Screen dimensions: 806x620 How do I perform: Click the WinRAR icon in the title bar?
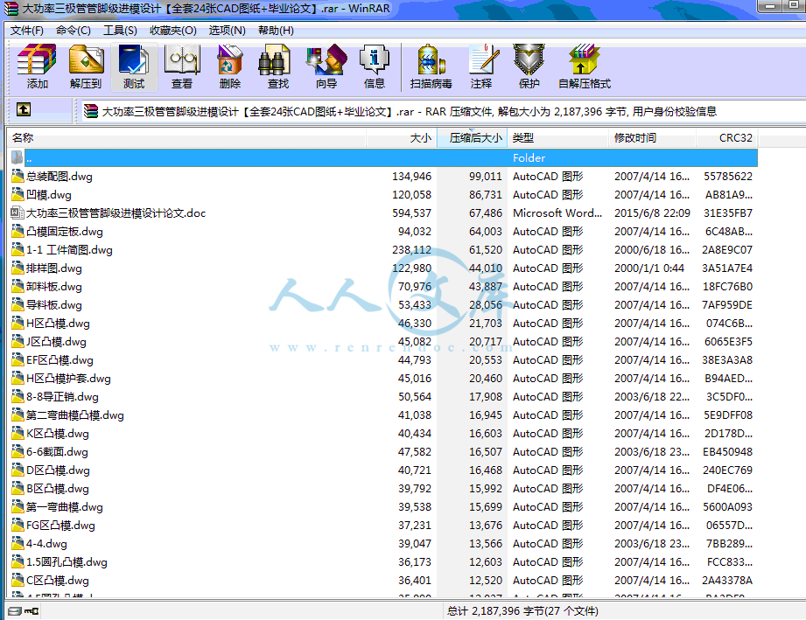point(11,8)
